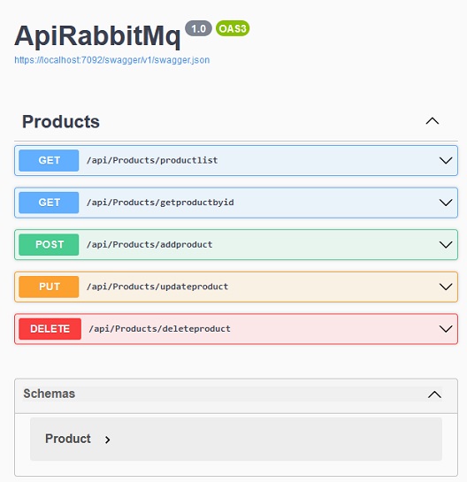This screenshot has width=467, height=482.
Task: Expand the deleteproduct endpoint chevron
Action: (446, 329)
